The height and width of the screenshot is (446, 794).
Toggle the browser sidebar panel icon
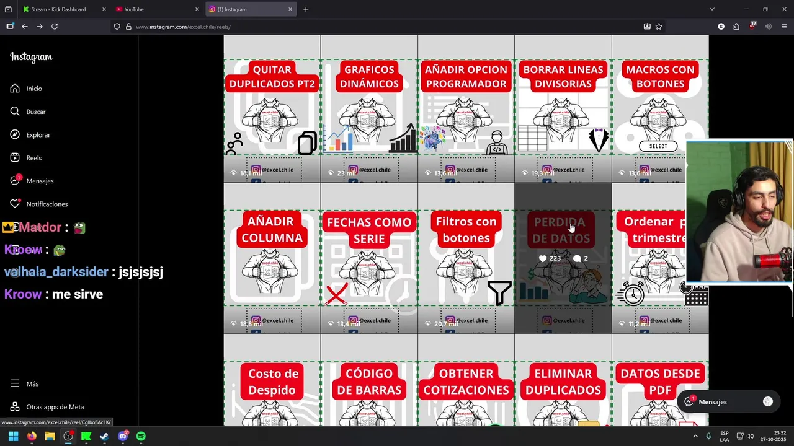point(10,27)
